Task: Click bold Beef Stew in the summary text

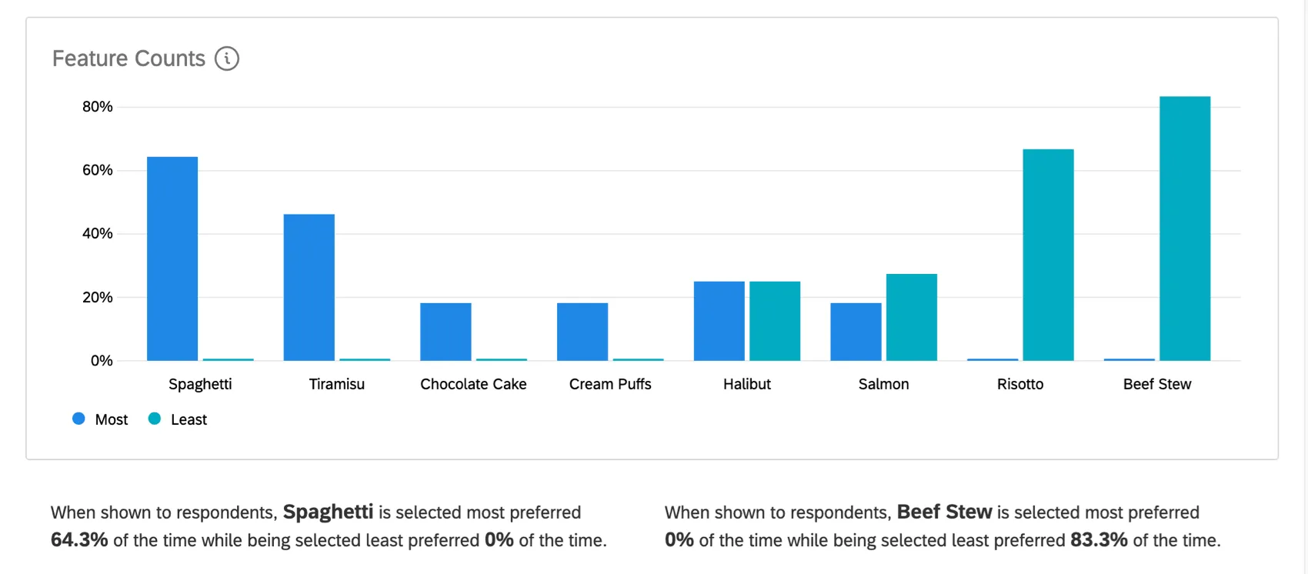Action: pos(944,512)
